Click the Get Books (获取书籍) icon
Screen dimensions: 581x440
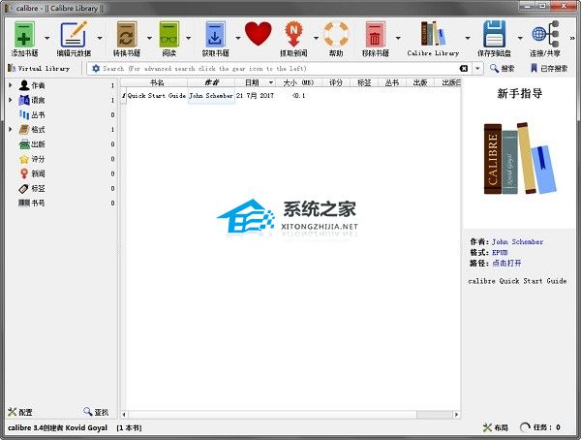click(x=215, y=34)
